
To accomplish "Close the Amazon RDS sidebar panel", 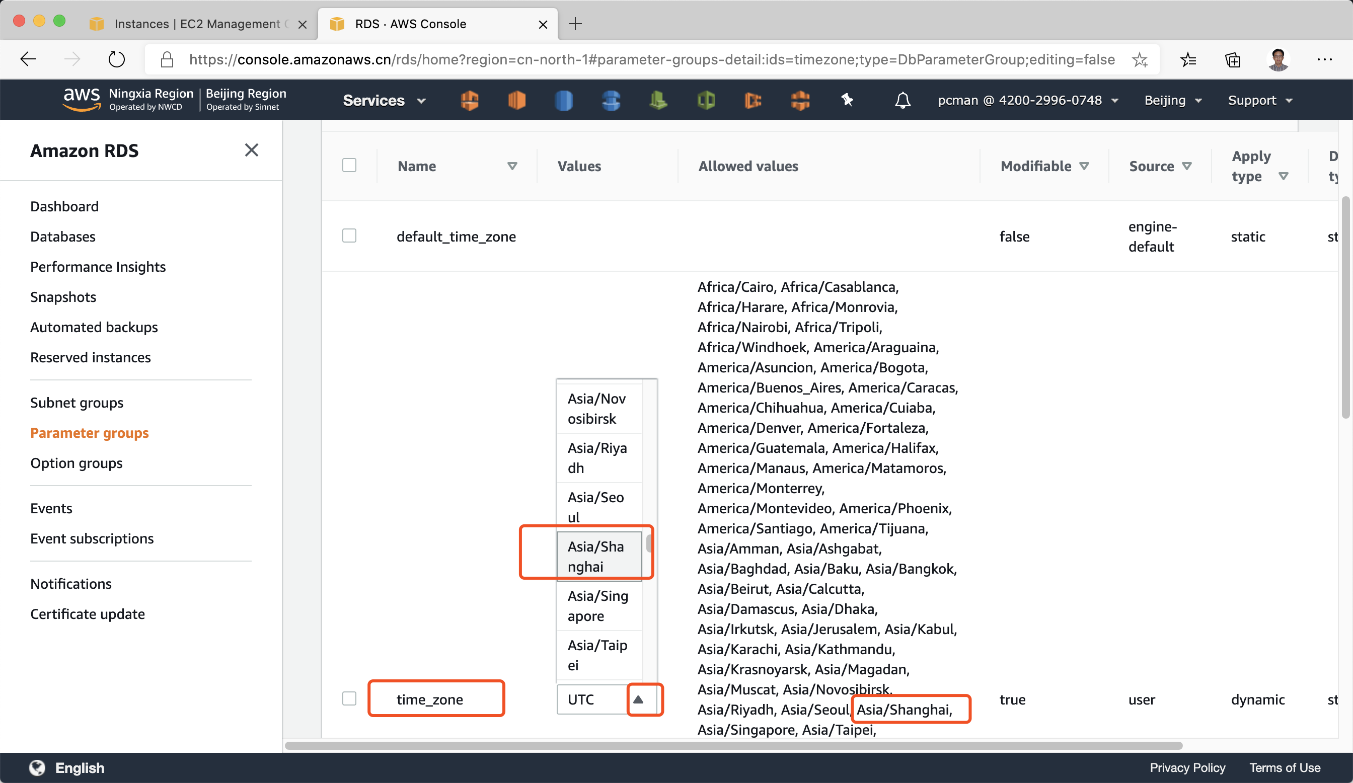I will click(x=251, y=150).
